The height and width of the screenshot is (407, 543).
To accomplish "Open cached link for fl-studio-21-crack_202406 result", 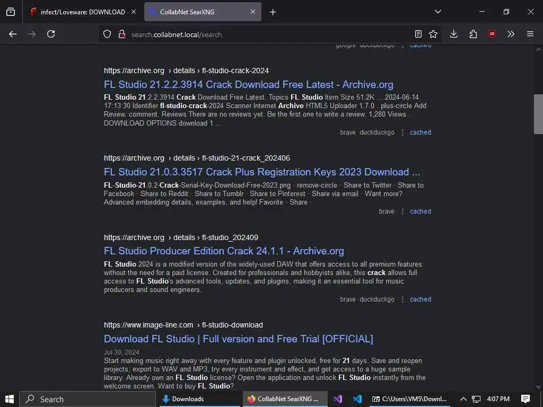I will click(x=421, y=211).
